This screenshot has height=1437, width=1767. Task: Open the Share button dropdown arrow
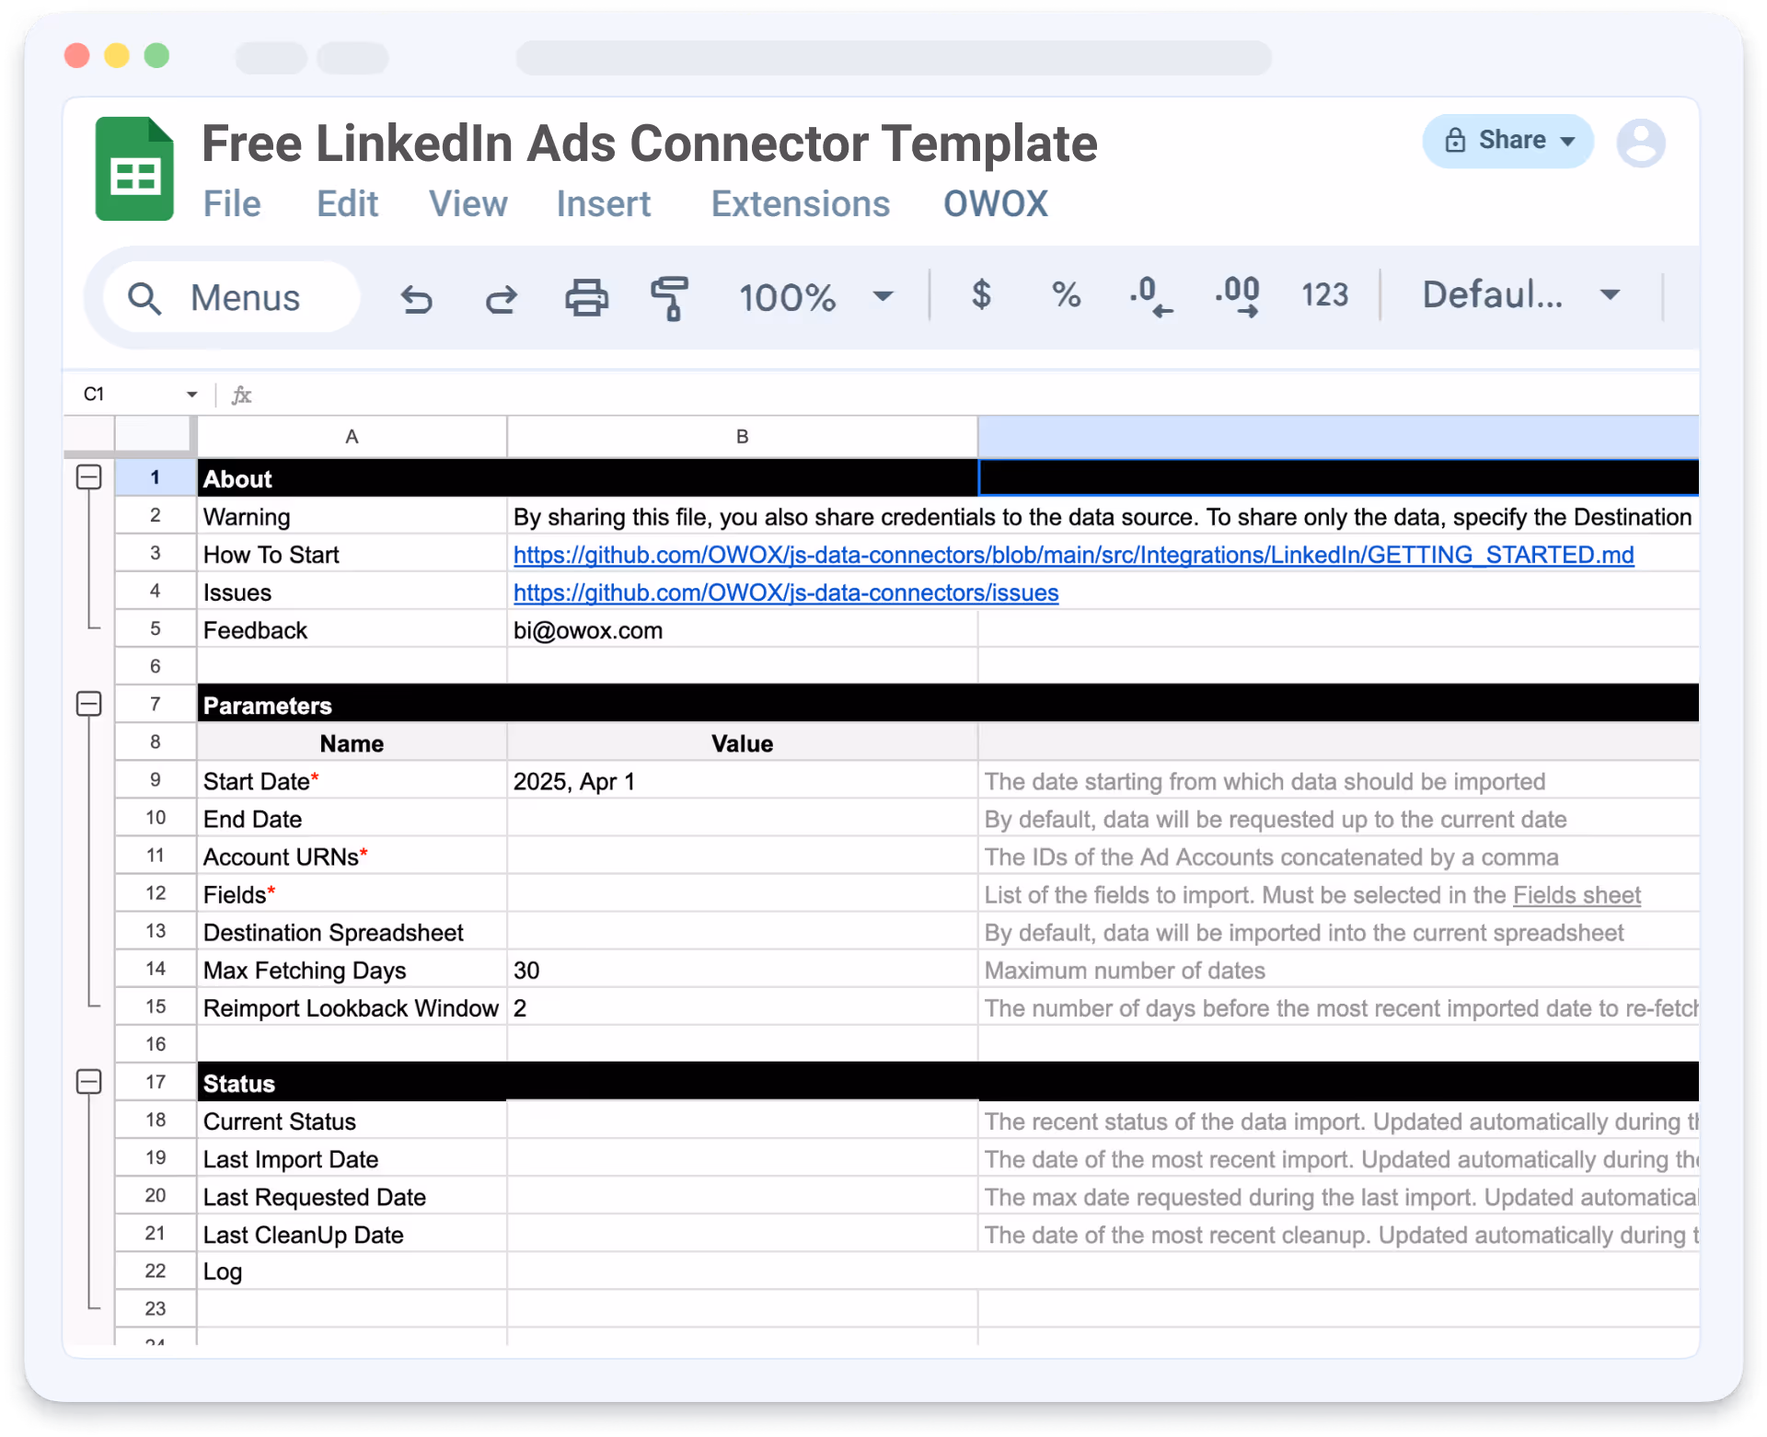(1568, 141)
